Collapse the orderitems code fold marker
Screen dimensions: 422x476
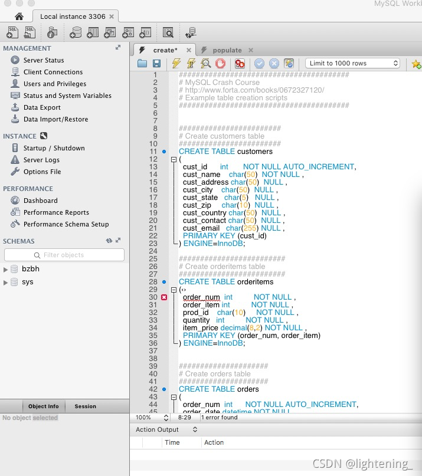pyautogui.click(x=174, y=290)
